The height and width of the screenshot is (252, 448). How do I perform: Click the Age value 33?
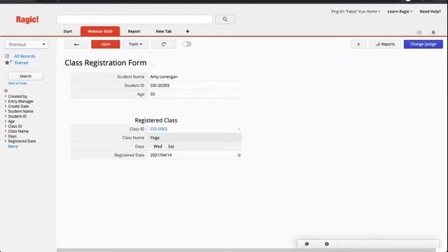[153, 94]
